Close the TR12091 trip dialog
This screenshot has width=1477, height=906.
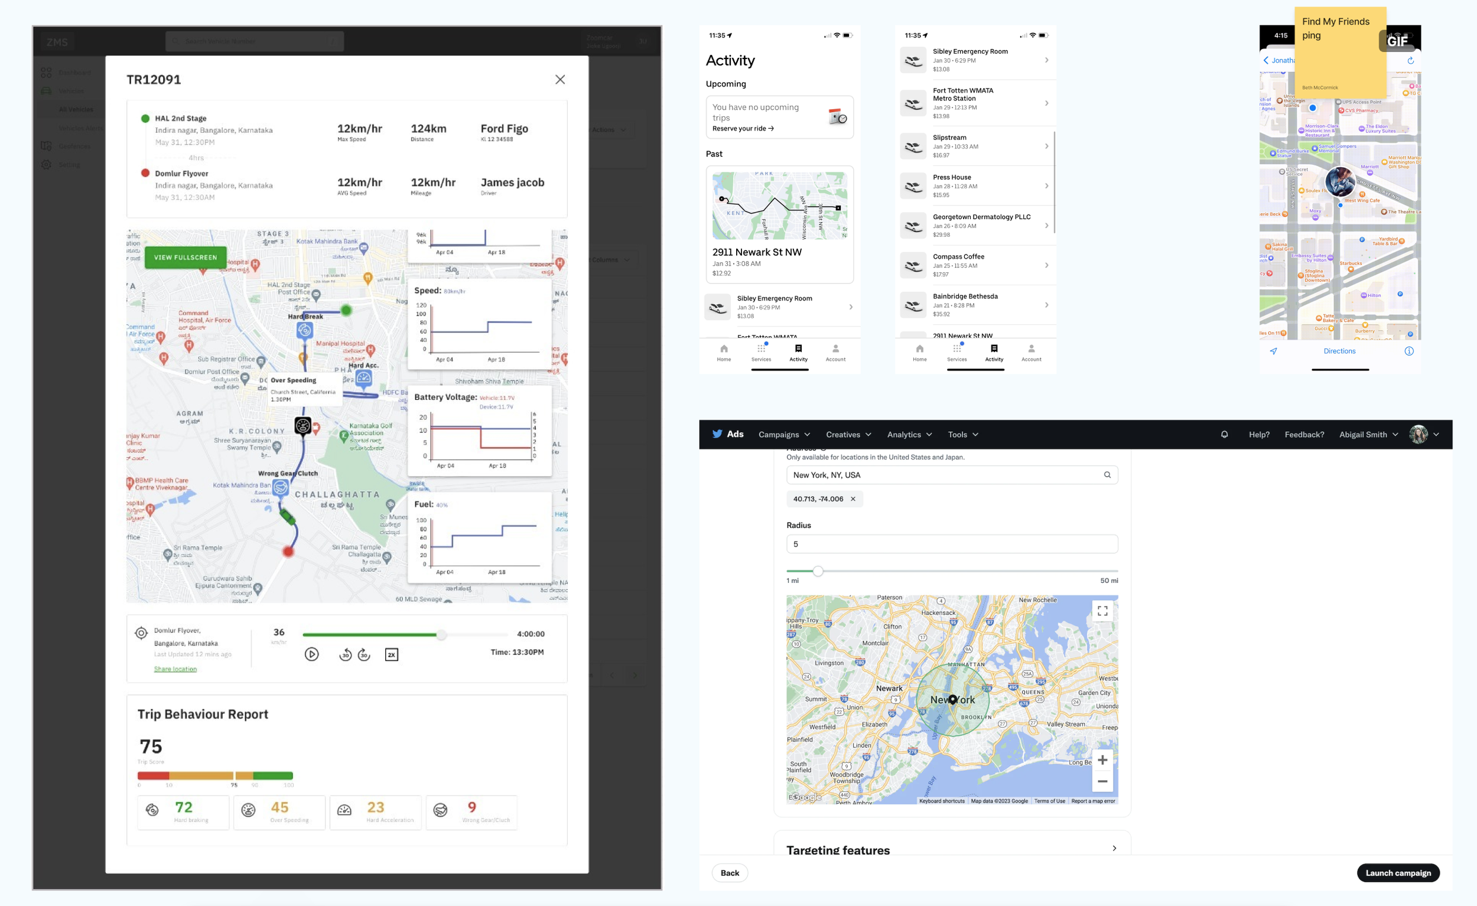pyautogui.click(x=560, y=80)
